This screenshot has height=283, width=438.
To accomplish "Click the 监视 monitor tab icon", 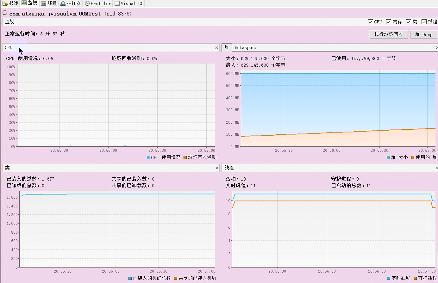I will (24, 3).
